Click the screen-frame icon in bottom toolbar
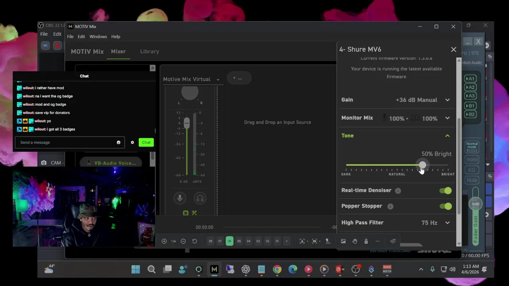 [315, 241]
